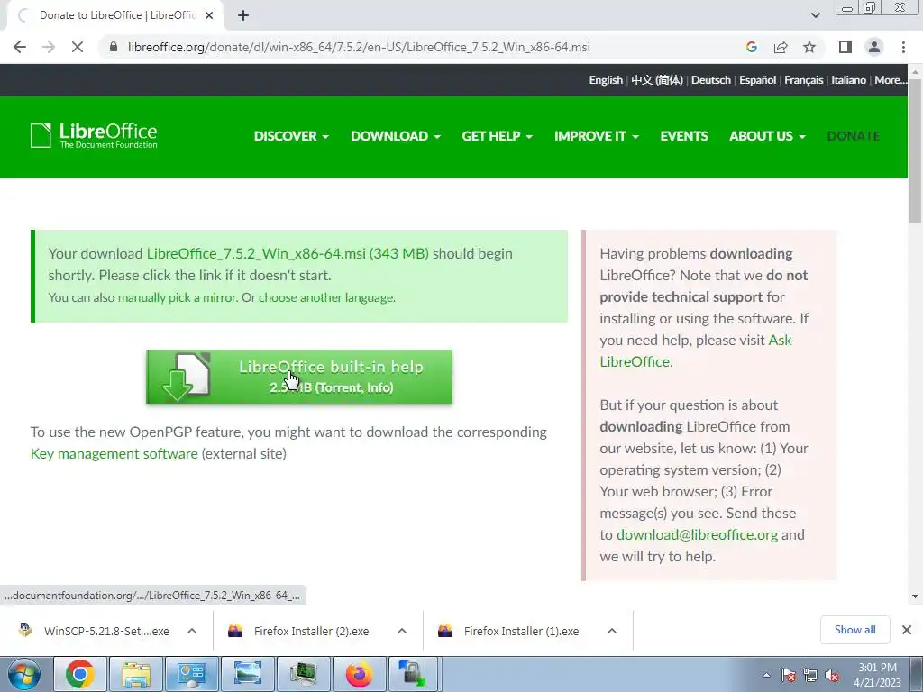923x692 pixels.
Task: Click the LibreOffice logo
Action: click(94, 135)
